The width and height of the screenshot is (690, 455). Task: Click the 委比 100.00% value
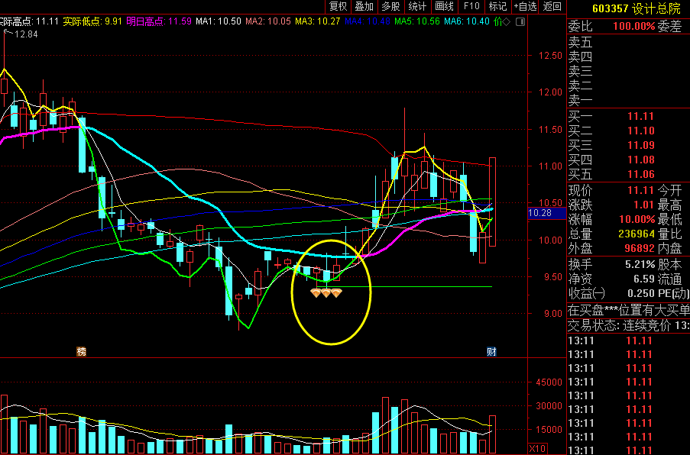click(x=633, y=27)
